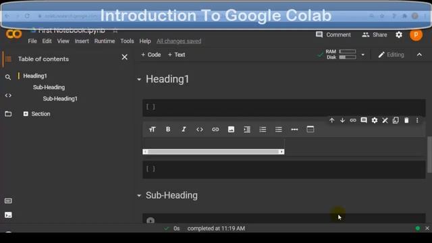
Task: Add a new Text cell
Action: point(176,55)
